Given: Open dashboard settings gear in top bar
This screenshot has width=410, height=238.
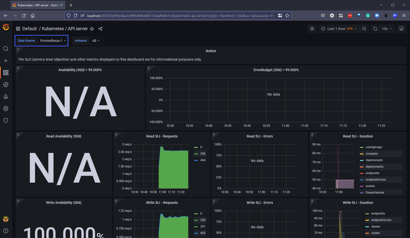Looking at the screenshot, I should point(312,29).
